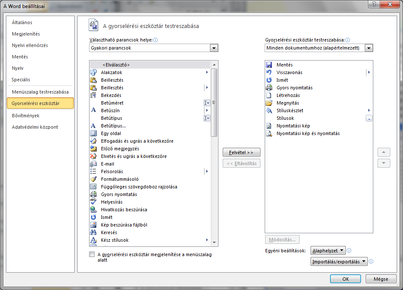Open the Mentés settings category
The height and width of the screenshot is (290, 403).
[x=20, y=57]
